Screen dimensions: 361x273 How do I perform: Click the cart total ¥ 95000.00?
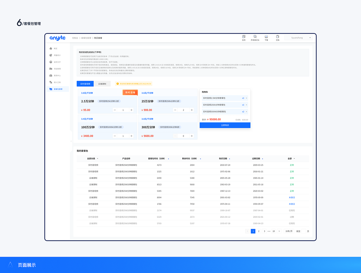[214, 120]
